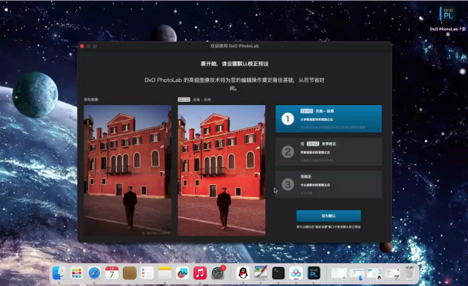468x286 pixels.
Task: Click the DxO corrected image preview thumbnail
Action: [221, 170]
